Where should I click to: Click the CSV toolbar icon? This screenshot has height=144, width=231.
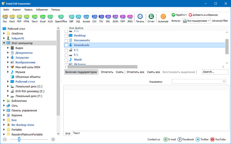click(x=95, y=17)
